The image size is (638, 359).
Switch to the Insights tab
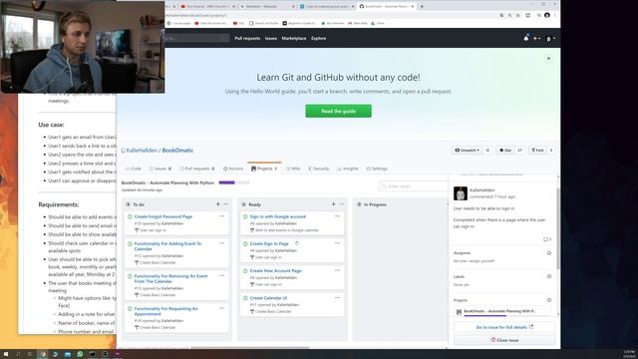(x=348, y=169)
